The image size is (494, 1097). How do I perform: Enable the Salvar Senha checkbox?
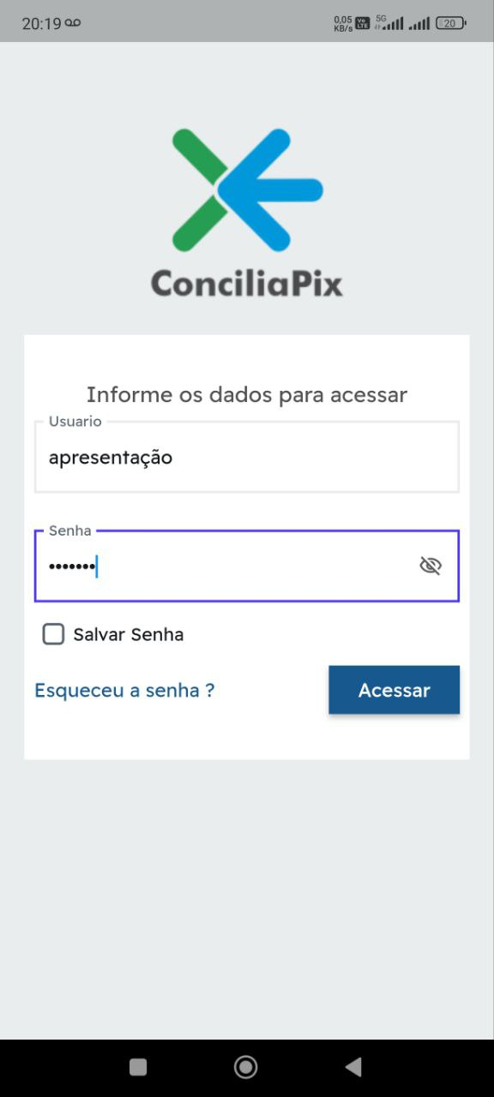pos(53,634)
